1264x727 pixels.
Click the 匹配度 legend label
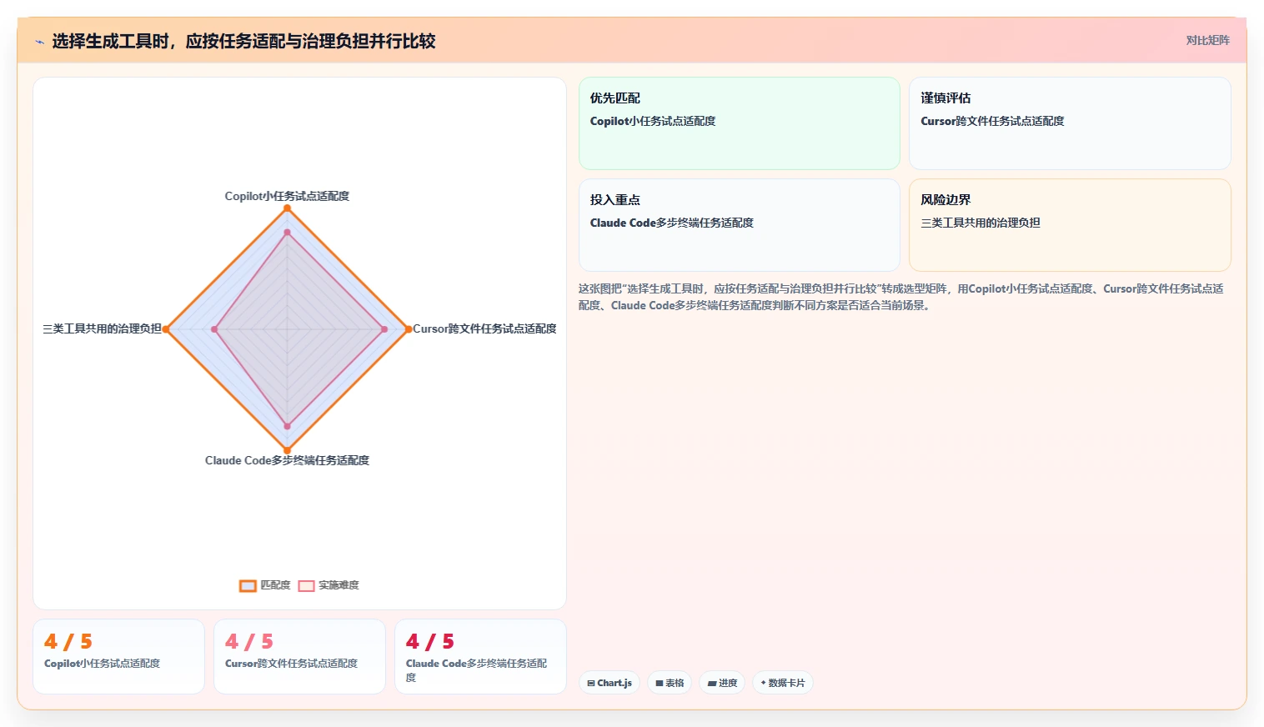pos(275,585)
